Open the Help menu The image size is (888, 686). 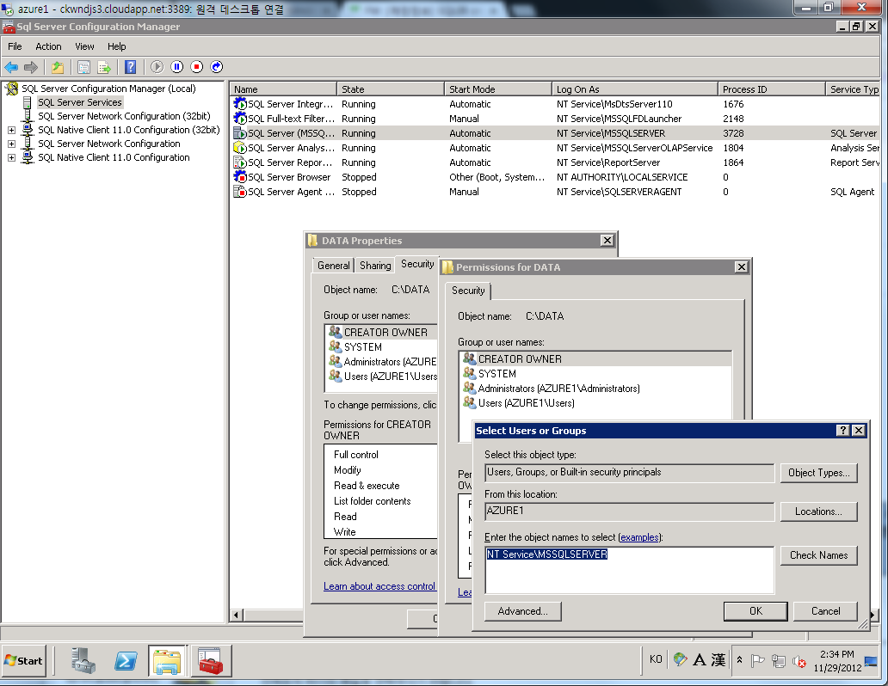tap(117, 46)
